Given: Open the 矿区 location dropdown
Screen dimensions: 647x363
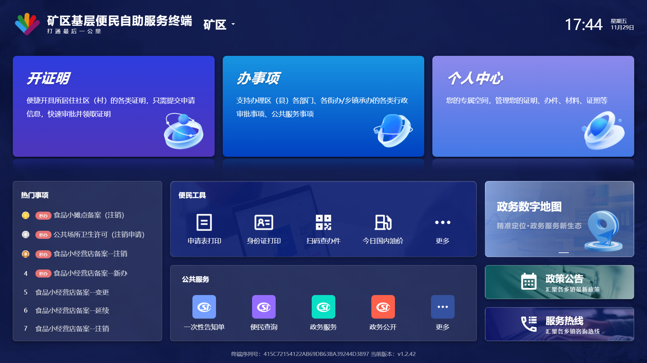Looking at the screenshot, I should tap(218, 24).
